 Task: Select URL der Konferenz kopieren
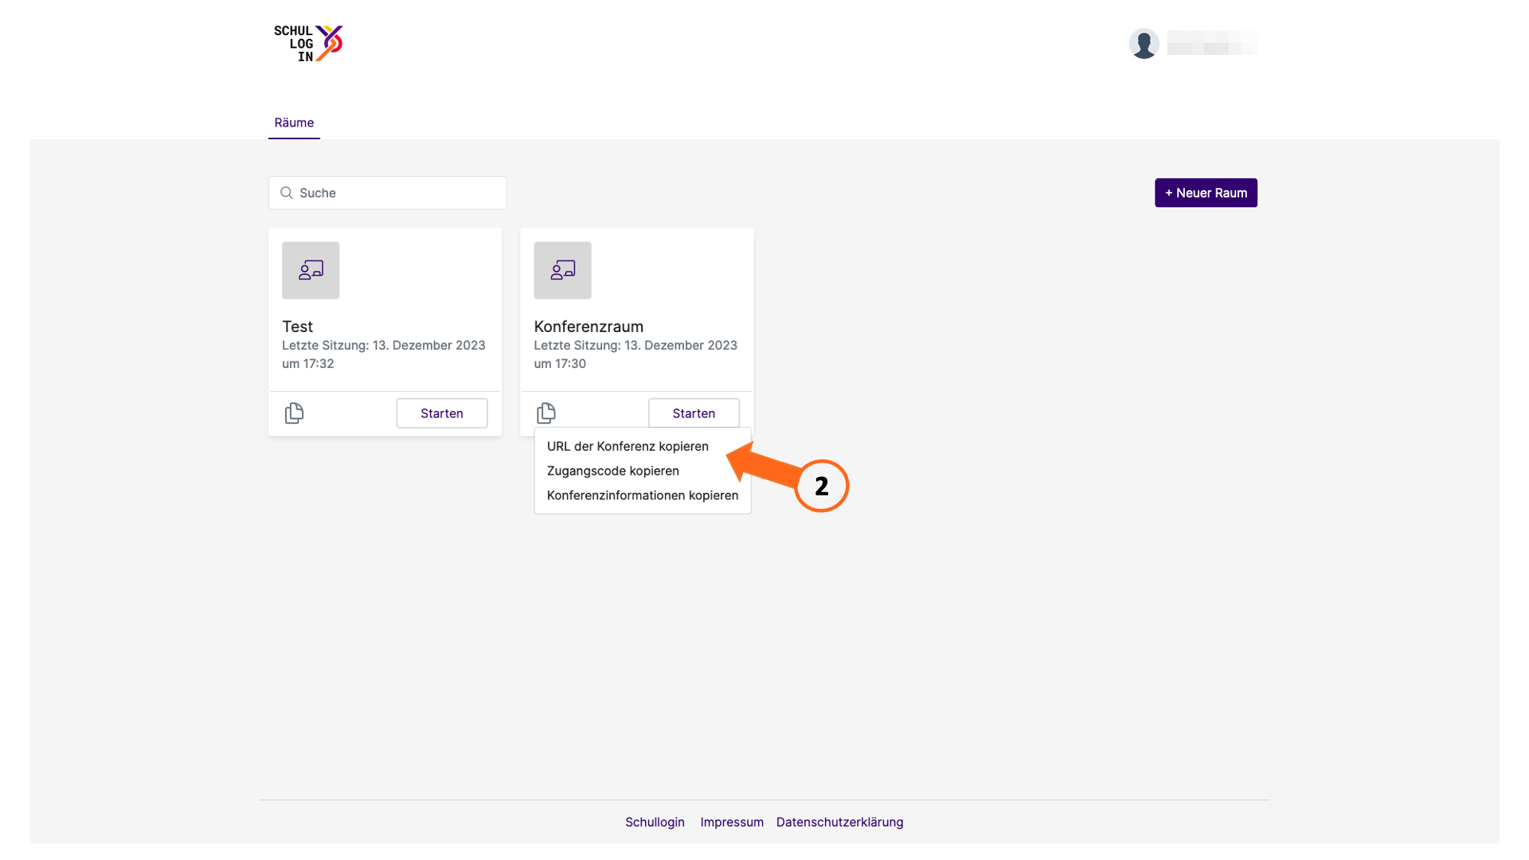628,446
